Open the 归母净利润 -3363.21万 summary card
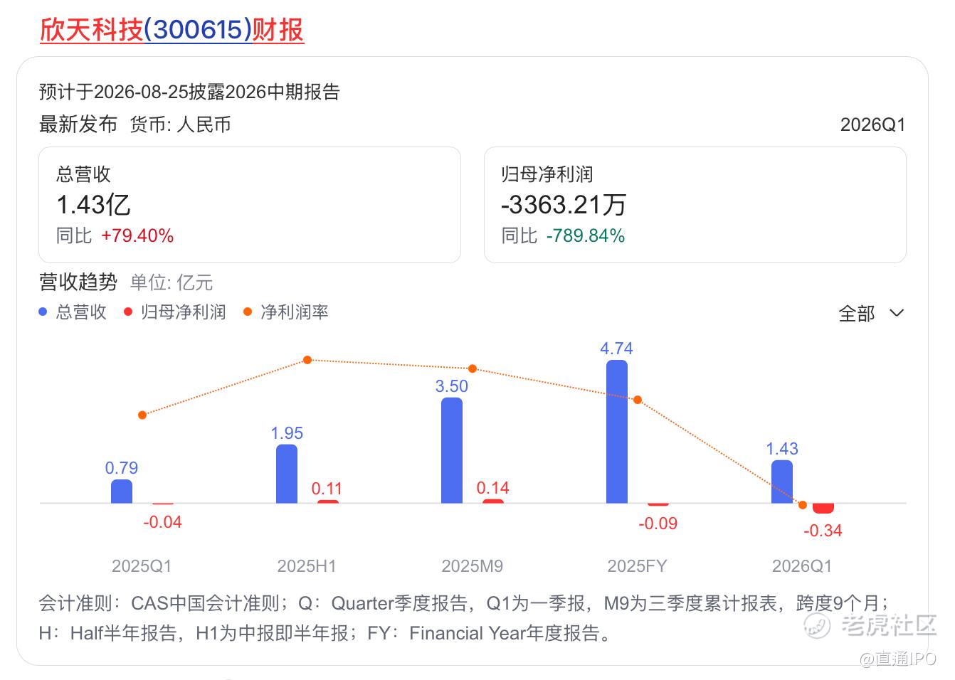Screen dimensions: 955x680 click(x=695, y=205)
